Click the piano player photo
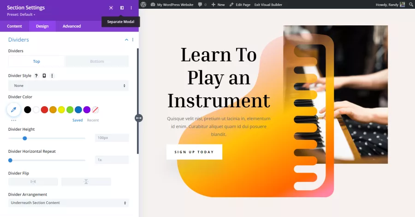415x217 pixels. tap(336, 94)
